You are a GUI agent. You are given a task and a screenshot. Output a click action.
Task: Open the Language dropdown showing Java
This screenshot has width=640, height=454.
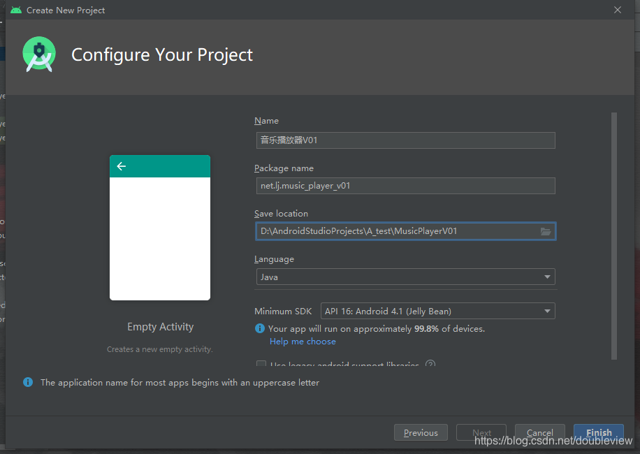coord(406,277)
